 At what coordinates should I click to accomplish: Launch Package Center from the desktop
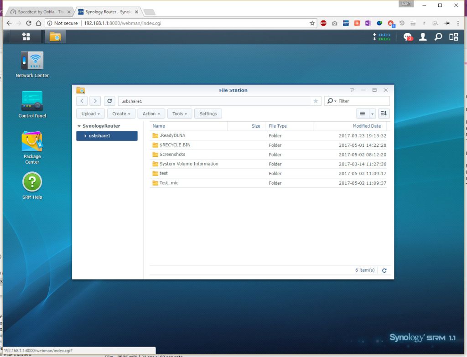[x=32, y=142]
